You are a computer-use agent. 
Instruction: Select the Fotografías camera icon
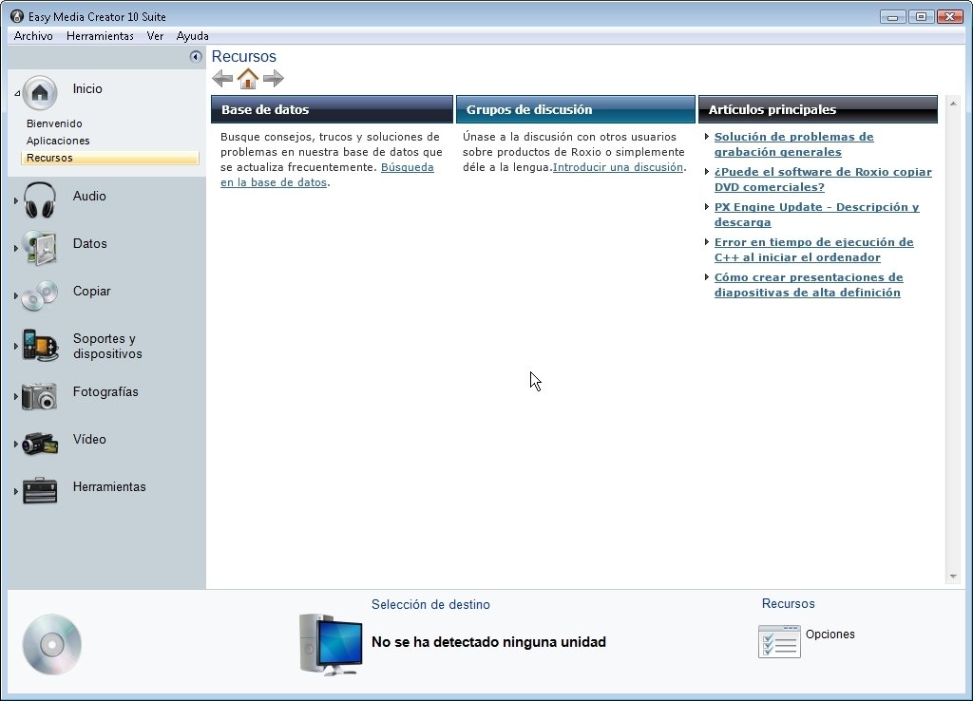click(40, 396)
